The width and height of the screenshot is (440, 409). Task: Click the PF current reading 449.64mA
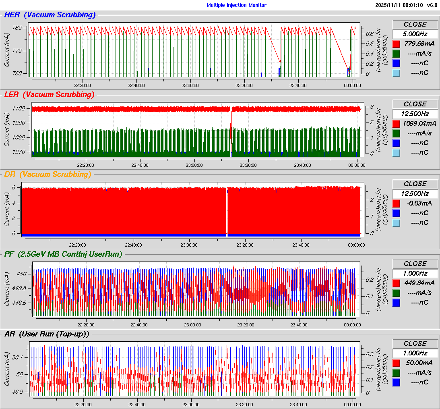click(x=419, y=283)
